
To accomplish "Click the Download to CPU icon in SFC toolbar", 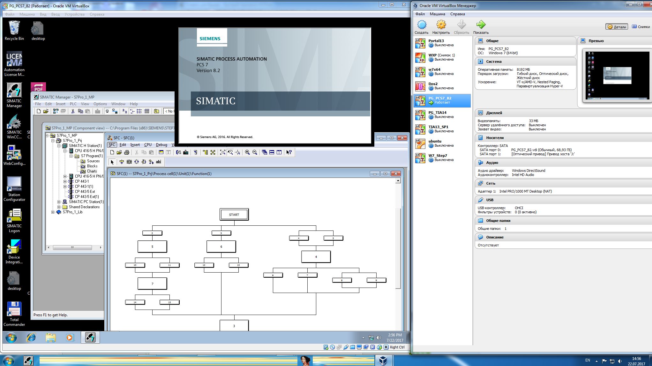I will tap(186, 152).
